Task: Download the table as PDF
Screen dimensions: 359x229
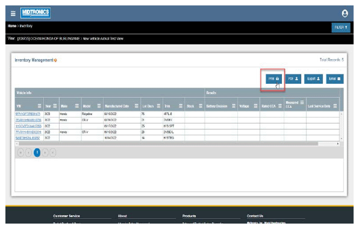Action: (293, 79)
